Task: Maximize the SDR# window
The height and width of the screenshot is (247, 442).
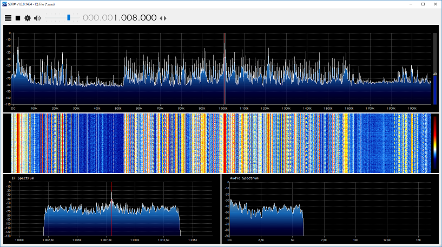Action: tap(423, 4)
